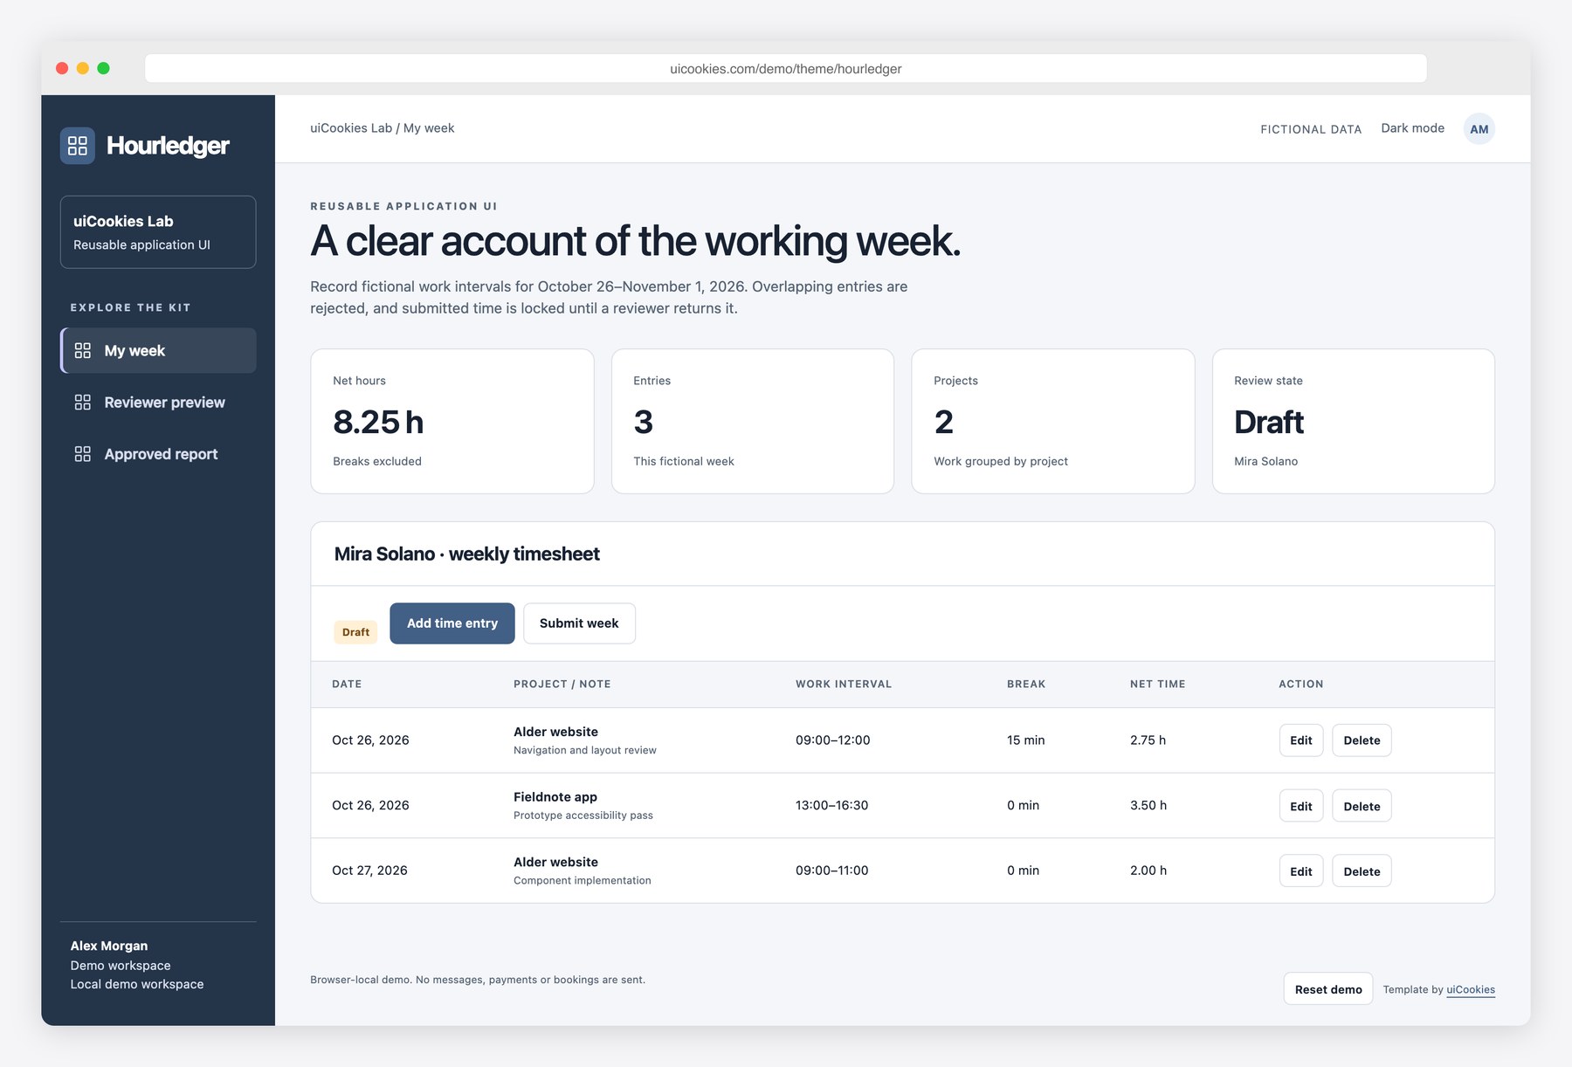1572x1067 pixels.
Task: Toggle Dark mode
Action: click(x=1412, y=128)
